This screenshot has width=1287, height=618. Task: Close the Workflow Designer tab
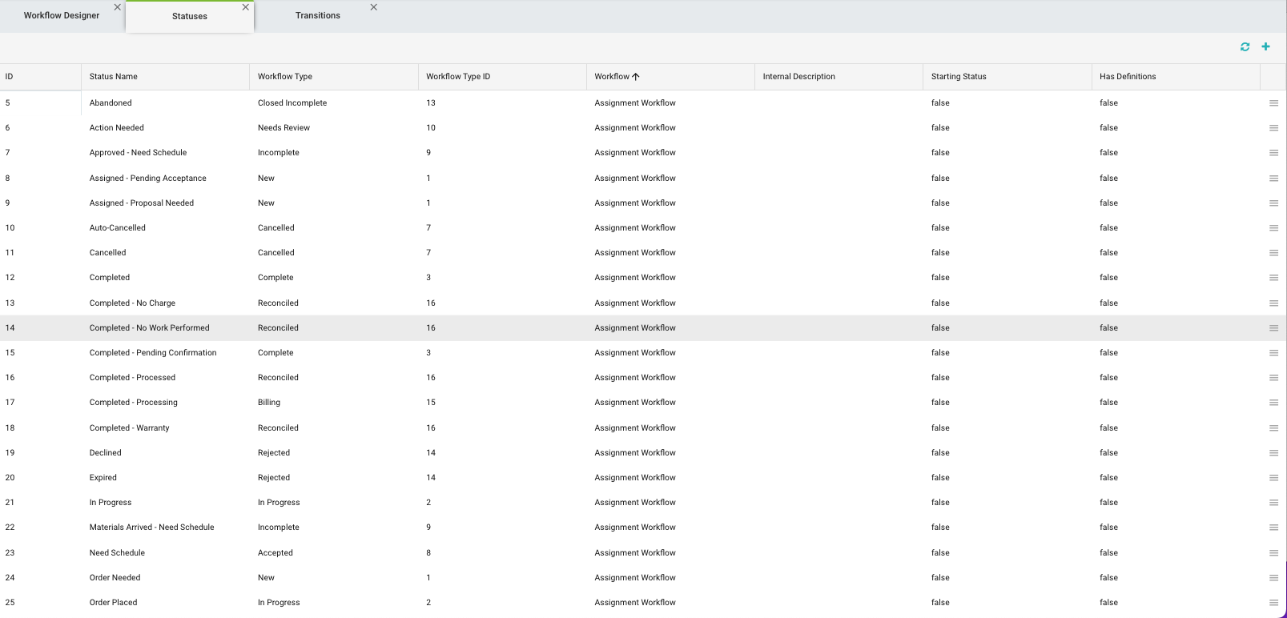pos(118,7)
